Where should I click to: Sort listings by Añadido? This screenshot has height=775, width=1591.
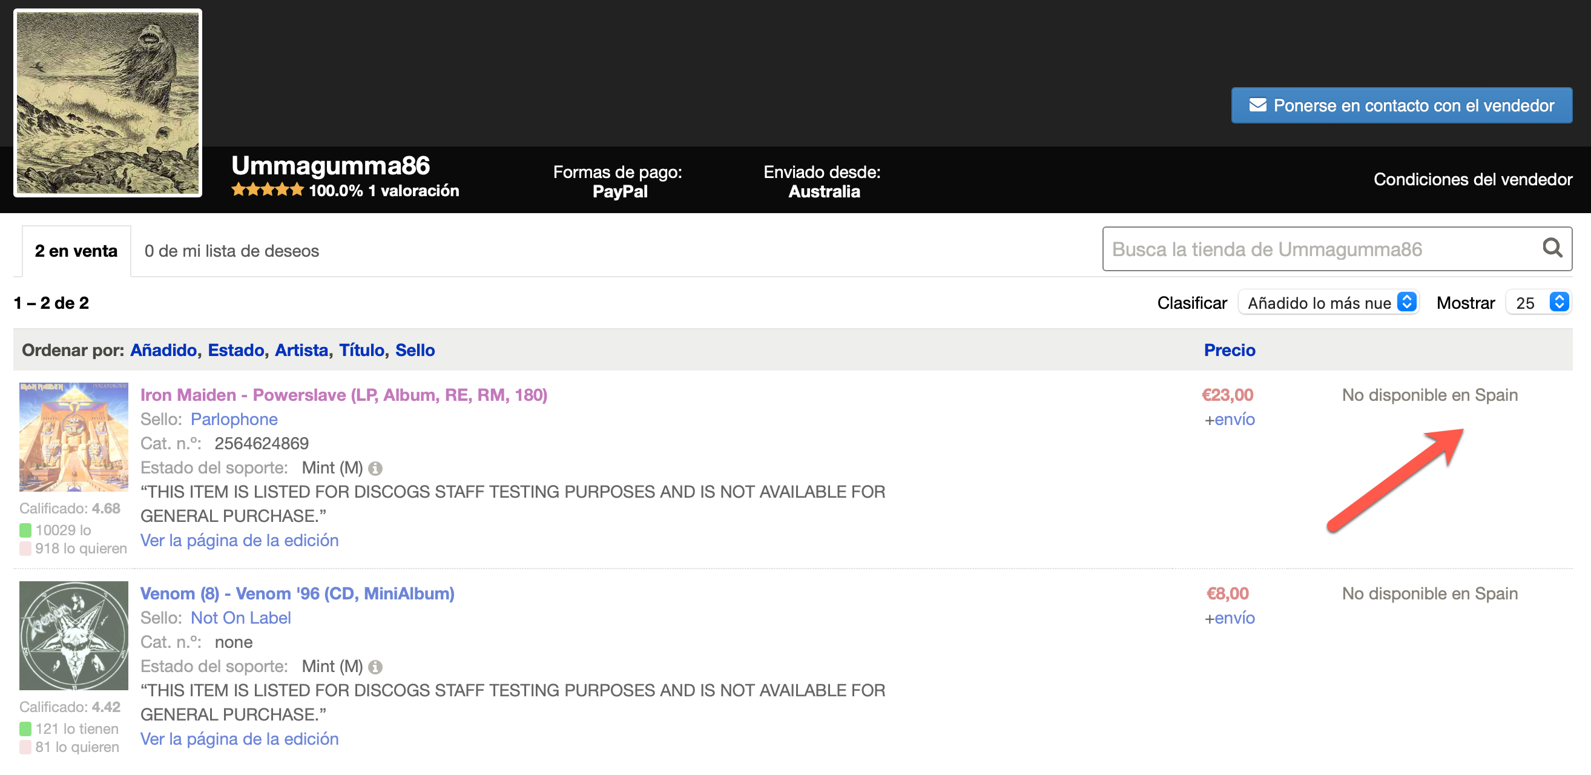coord(163,351)
